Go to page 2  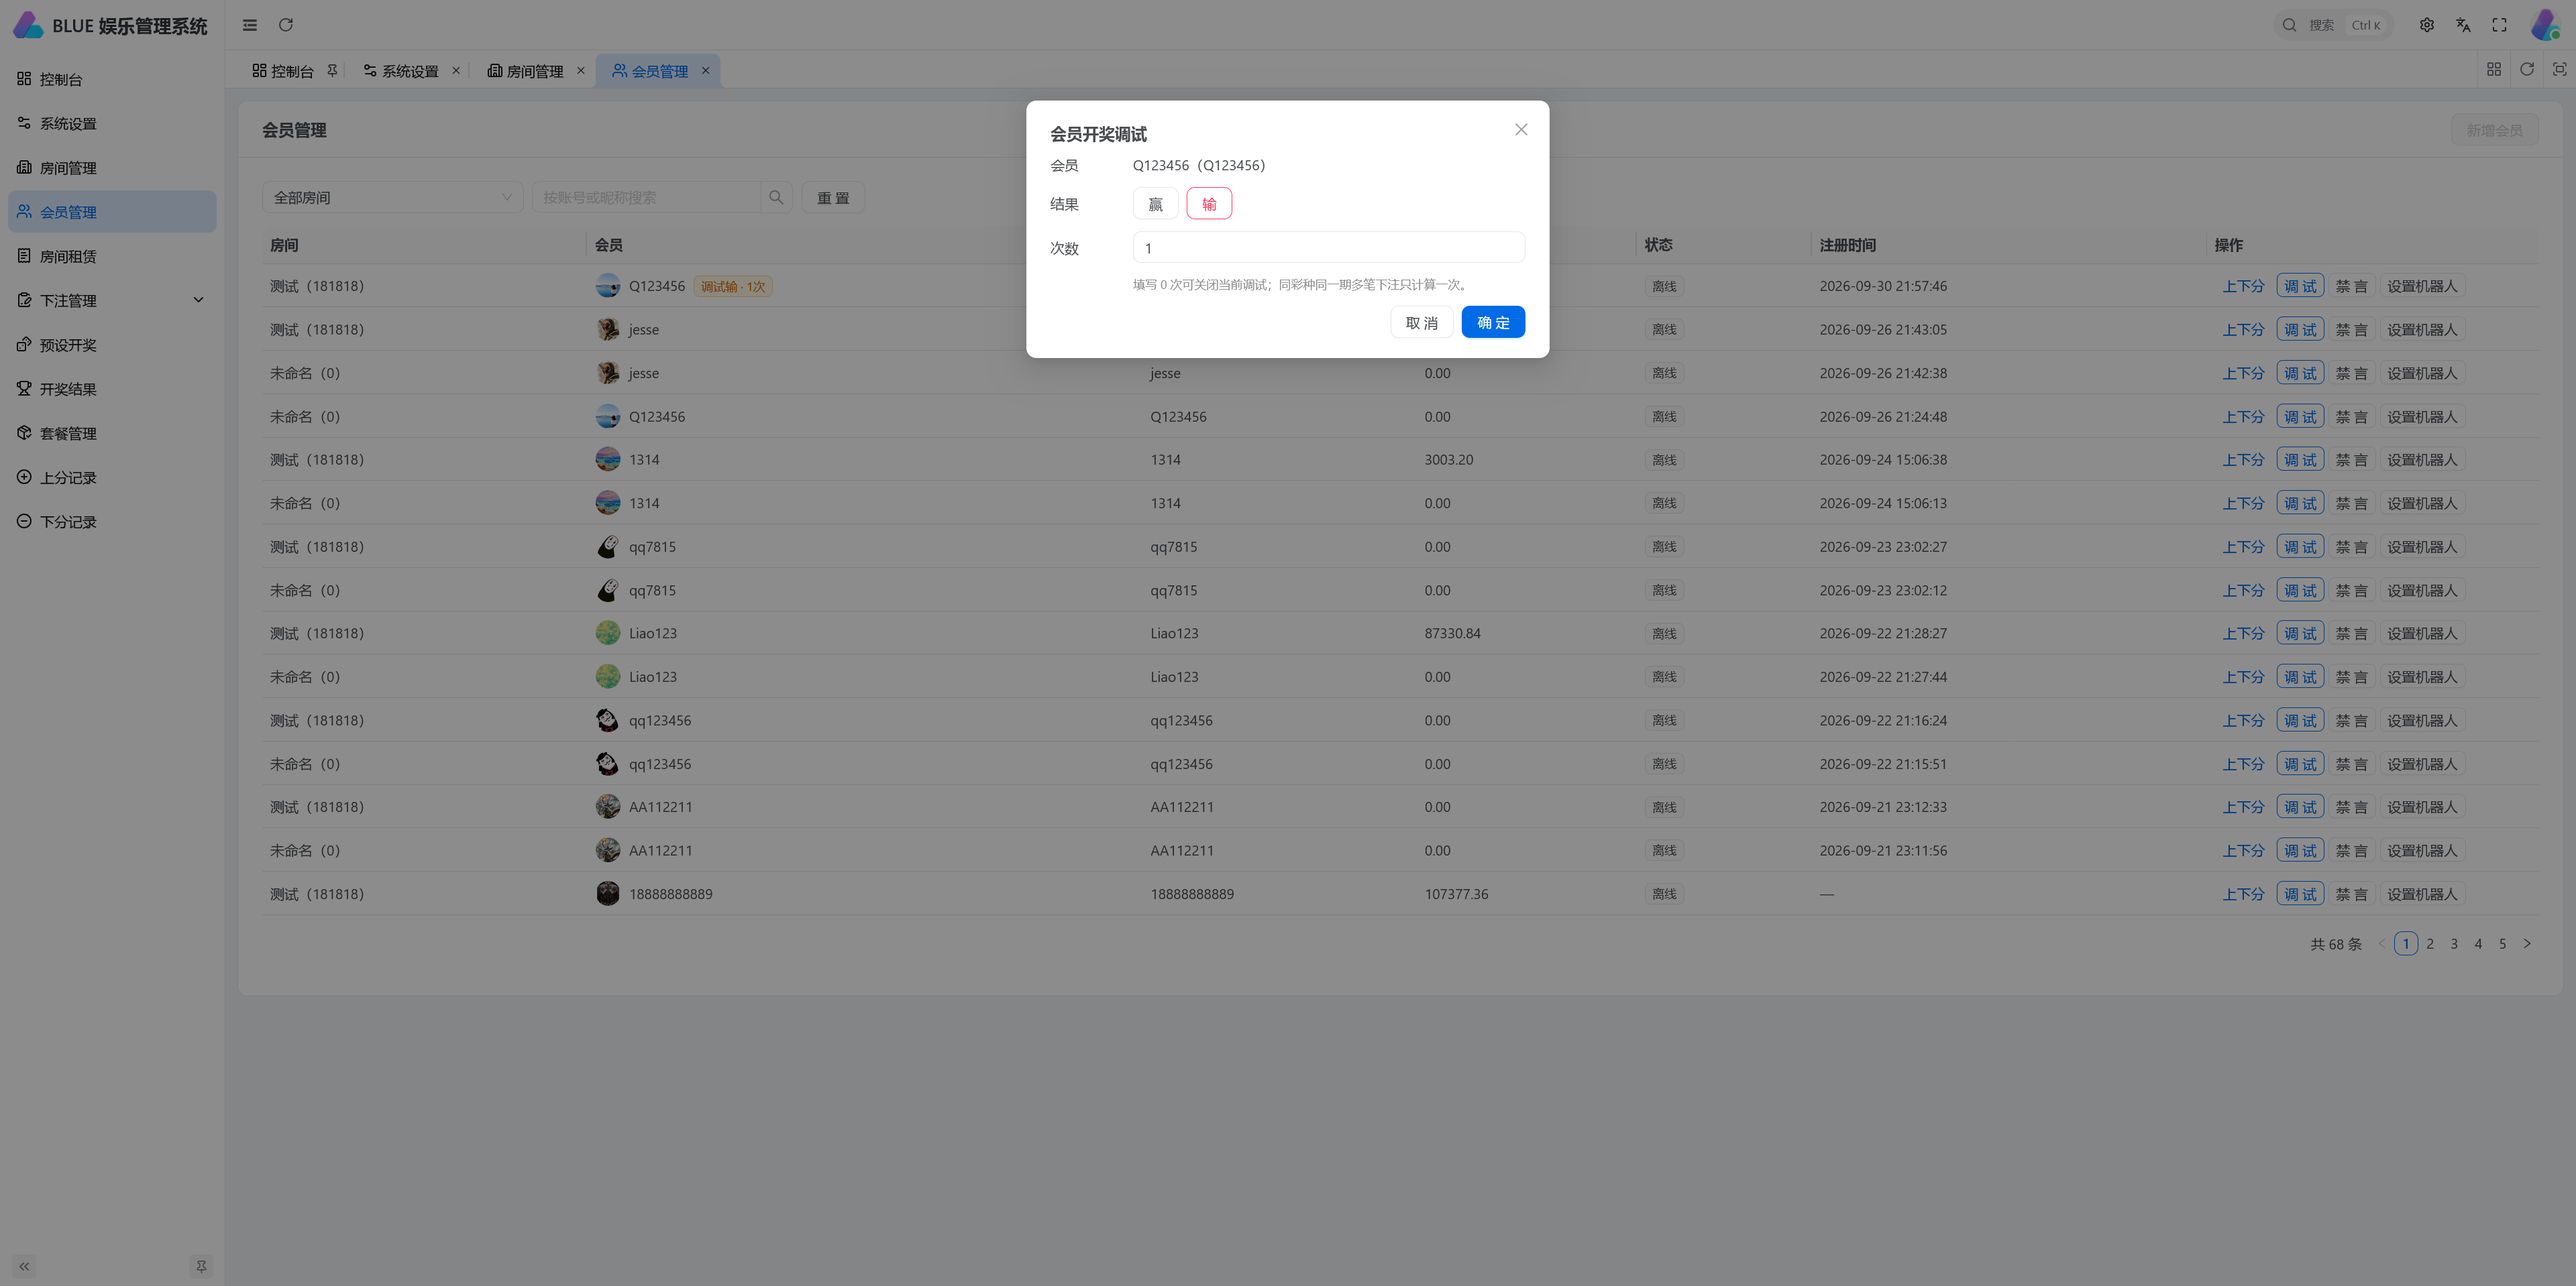(2430, 943)
